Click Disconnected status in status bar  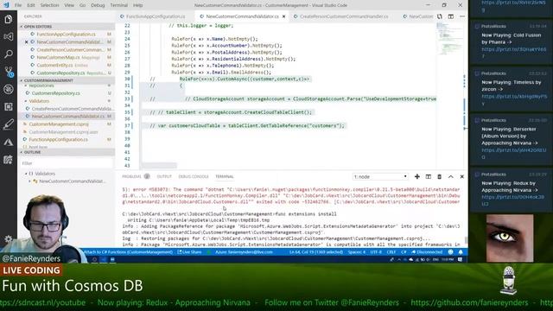click(427, 252)
